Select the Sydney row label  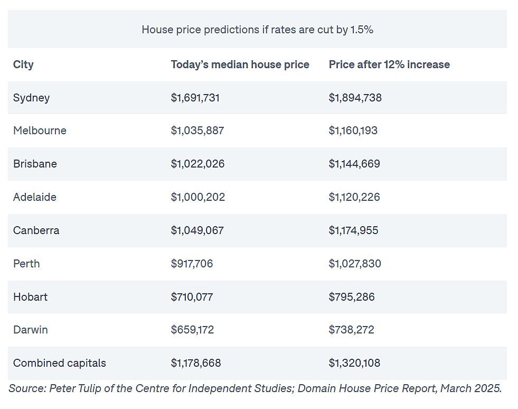click(31, 98)
